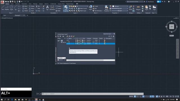The width and height of the screenshot is (180, 101).
Task: Switch to the Start file tab
Action: (x=5, y=15)
